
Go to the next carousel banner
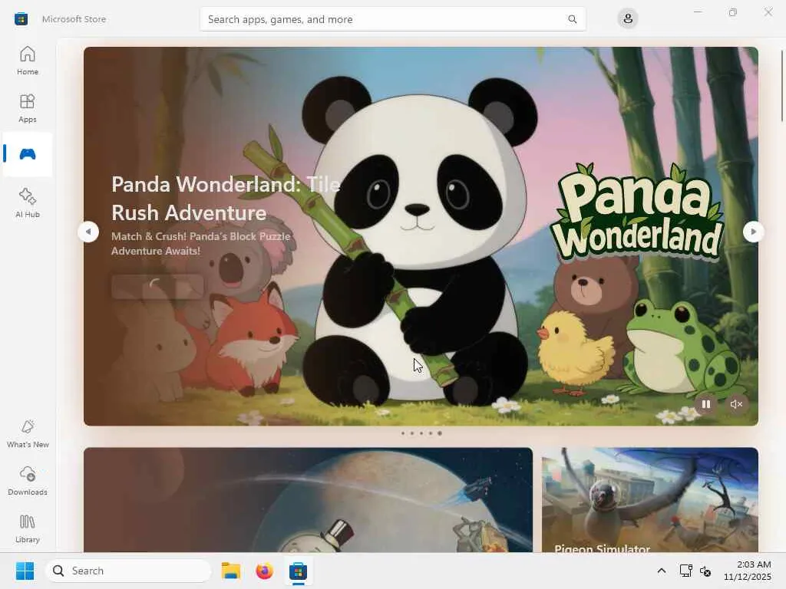(753, 232)
